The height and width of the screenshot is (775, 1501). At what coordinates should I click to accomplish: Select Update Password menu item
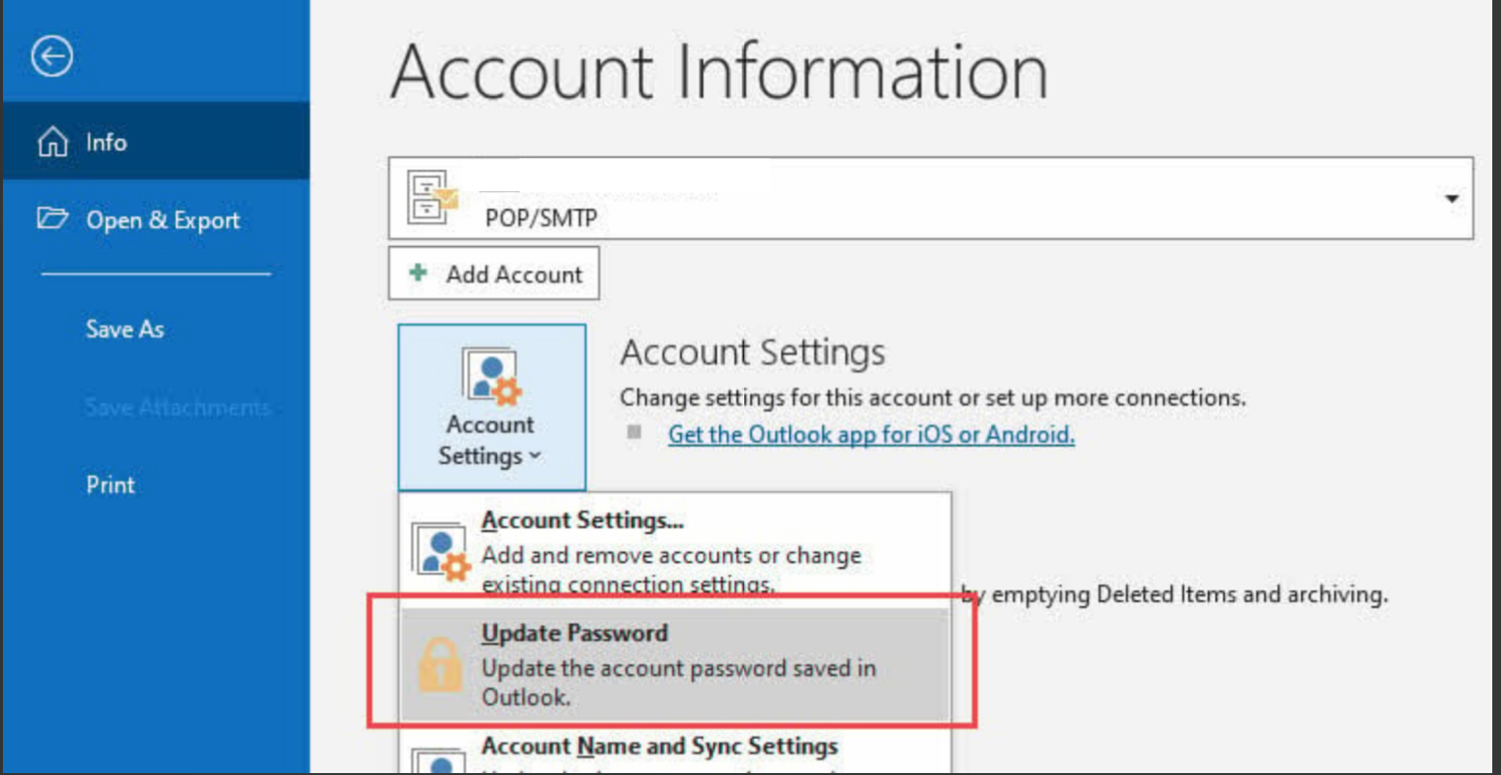675,664
